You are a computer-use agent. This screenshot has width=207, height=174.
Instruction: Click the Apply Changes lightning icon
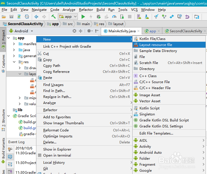tap(91, 17)
